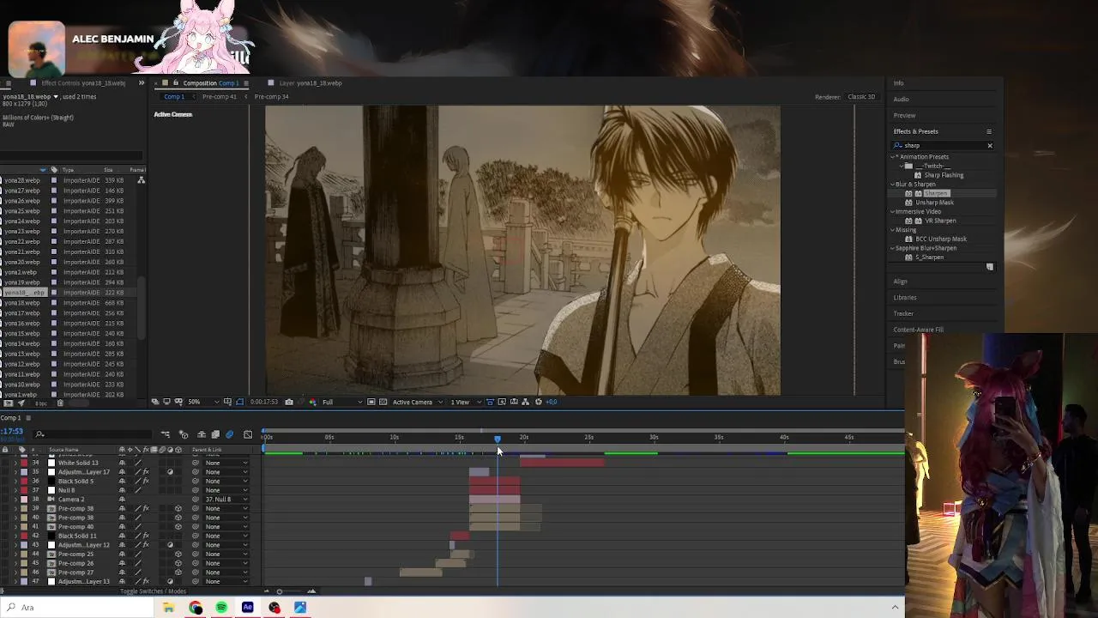Viewport: 1098px width, 618px height.
Task: Collapse Animation Presets category
Action: 893,157
